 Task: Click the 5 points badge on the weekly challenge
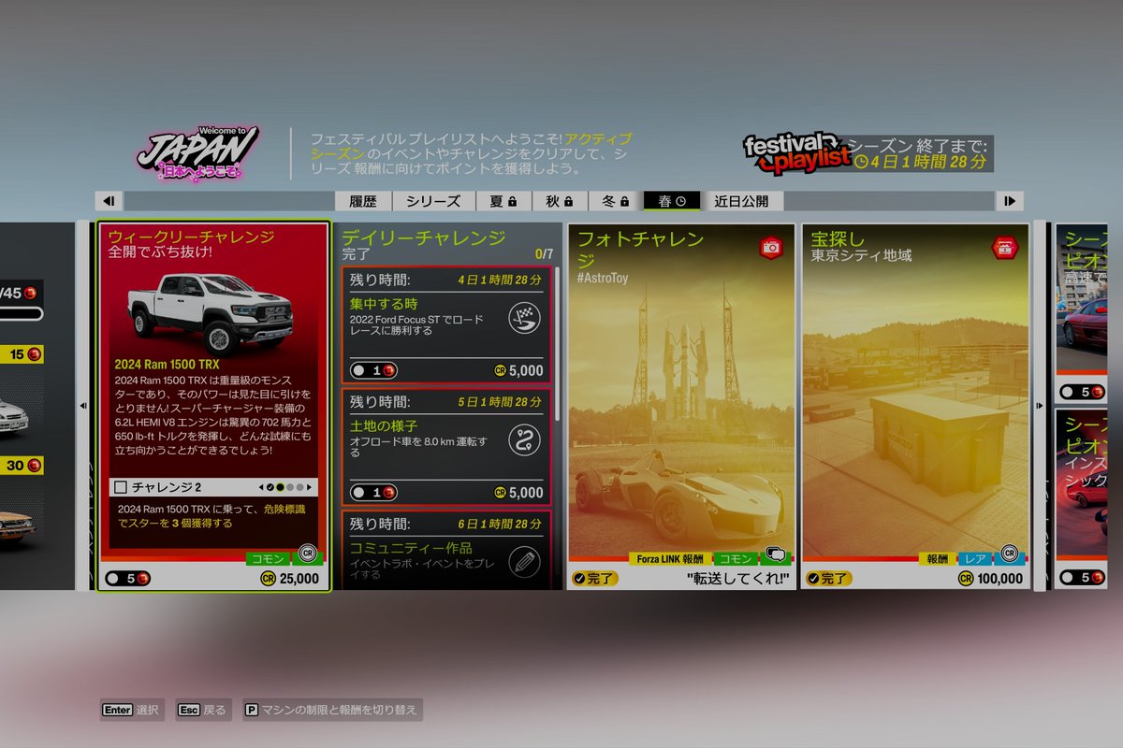tap(126, 579)
